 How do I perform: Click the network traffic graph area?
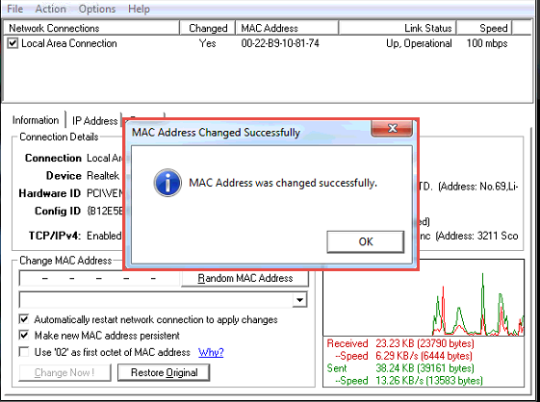coord(424,298)
